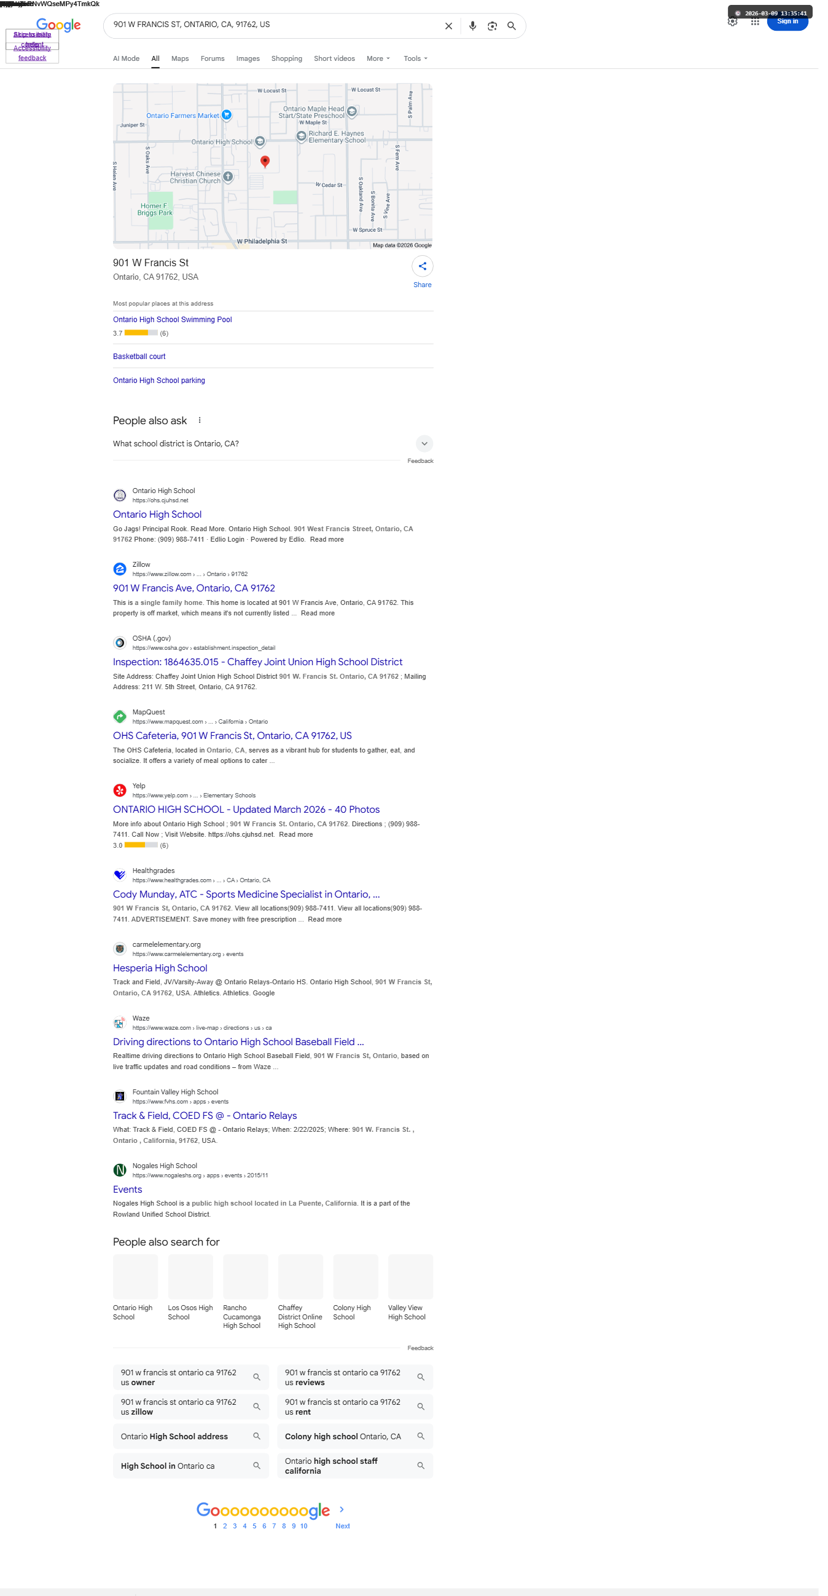Screen dimensions: 828x1596
Task: Click the Share icon below the map
Action: pos(427,269)
